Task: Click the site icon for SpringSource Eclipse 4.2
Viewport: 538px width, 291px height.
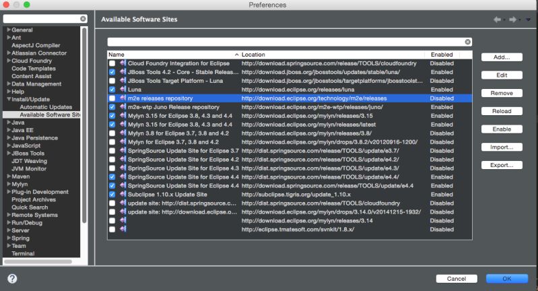Action: (x=123, y=159)
